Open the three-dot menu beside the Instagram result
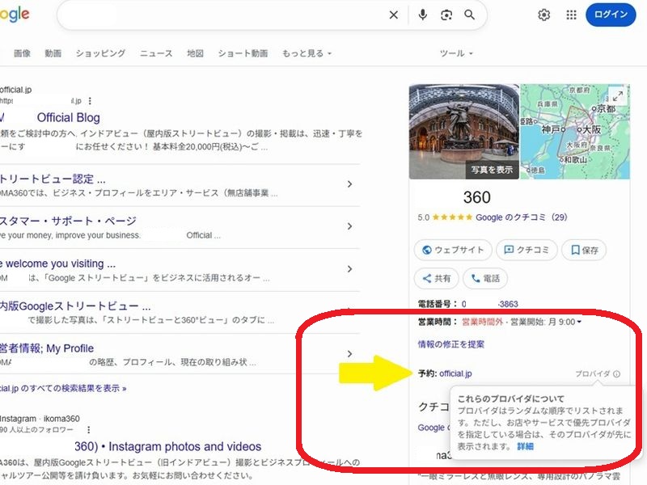 point(88,429)
